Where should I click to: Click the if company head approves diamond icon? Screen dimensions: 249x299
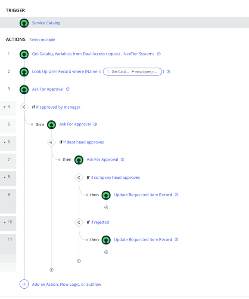coord(79,177)
